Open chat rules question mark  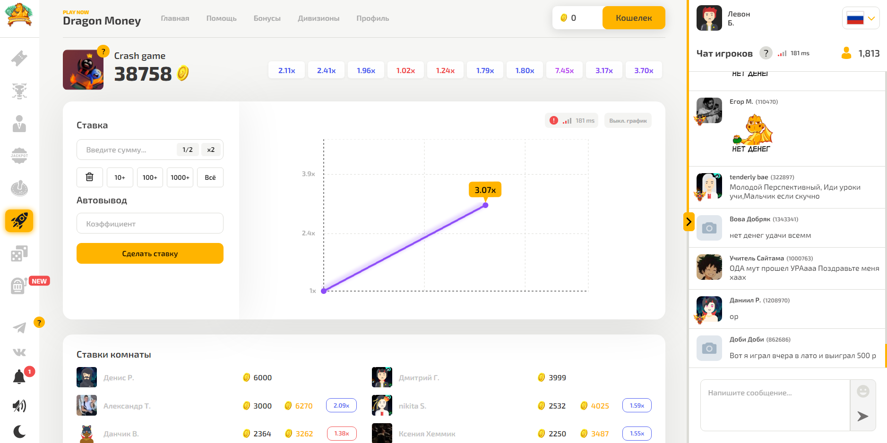click(766, 53)
